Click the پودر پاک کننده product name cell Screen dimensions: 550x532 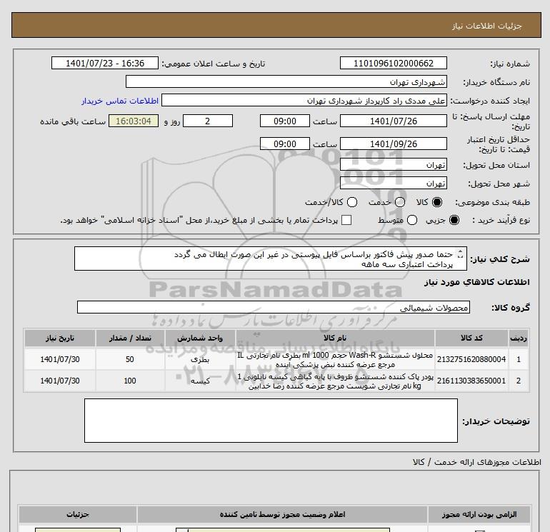(335, 381)
